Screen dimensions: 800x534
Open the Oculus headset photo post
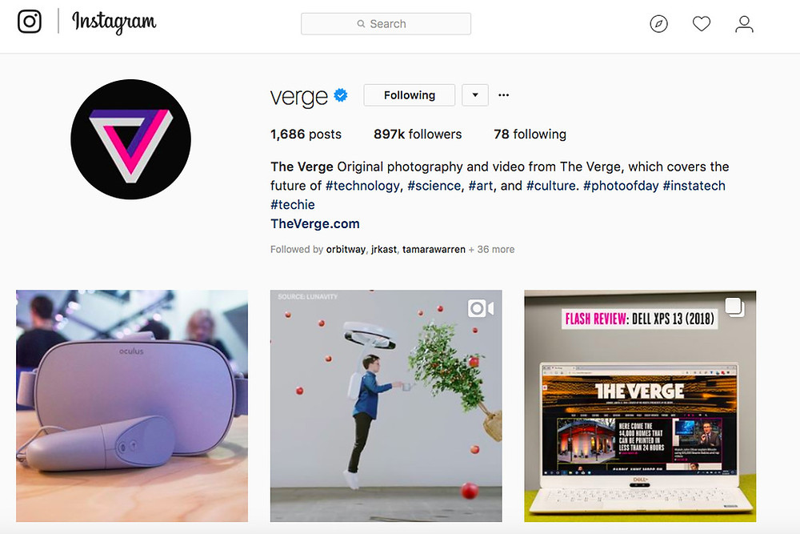click(132, 406)
